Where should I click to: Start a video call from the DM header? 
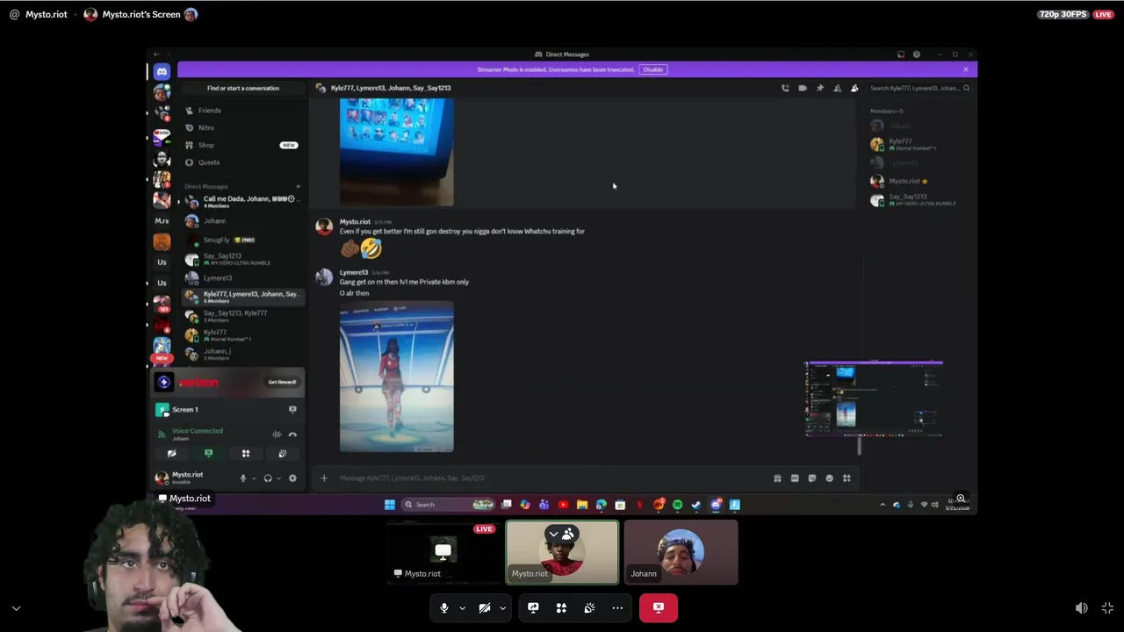(803, 88)
